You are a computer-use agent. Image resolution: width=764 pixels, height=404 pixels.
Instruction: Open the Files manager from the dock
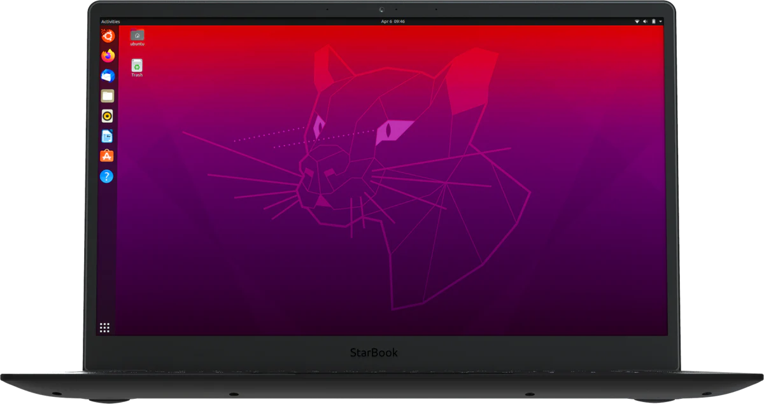[107, 96]
